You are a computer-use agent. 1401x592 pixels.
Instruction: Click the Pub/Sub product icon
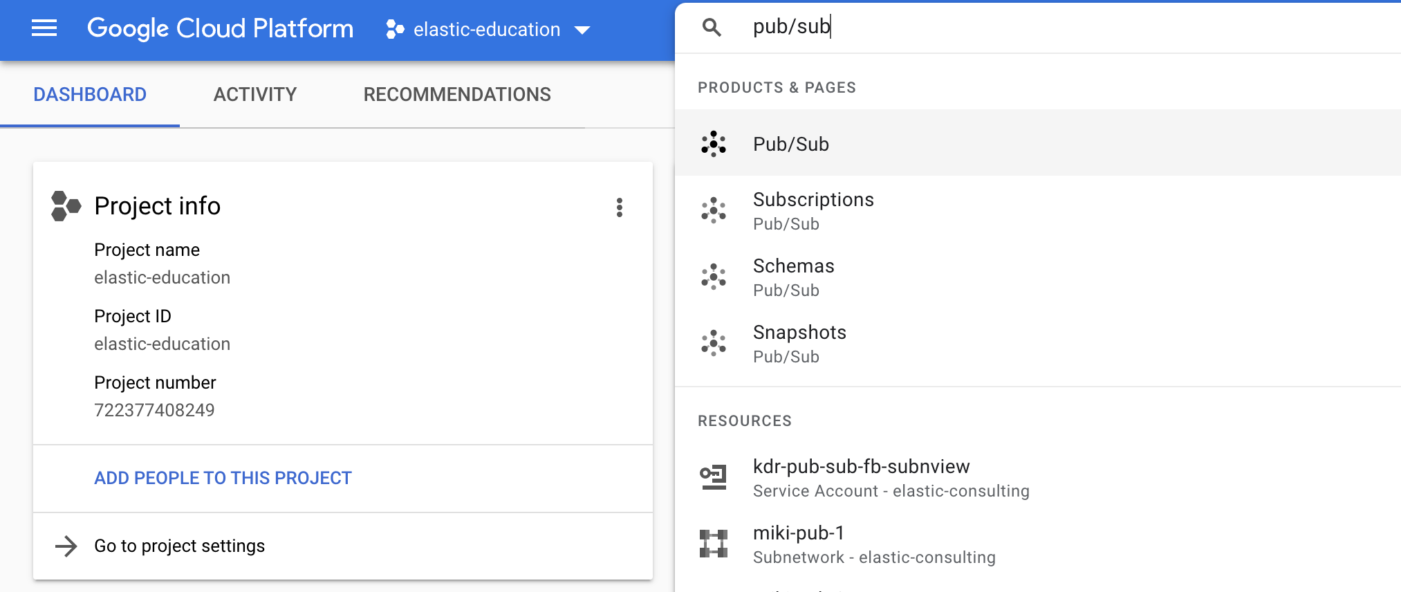[x=714, y=144]
